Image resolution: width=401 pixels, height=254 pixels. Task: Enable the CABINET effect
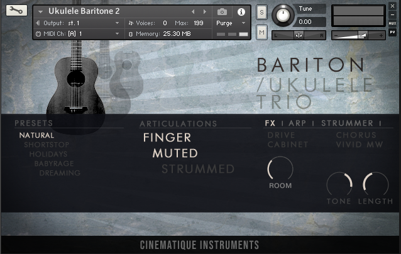coord(288,145)
